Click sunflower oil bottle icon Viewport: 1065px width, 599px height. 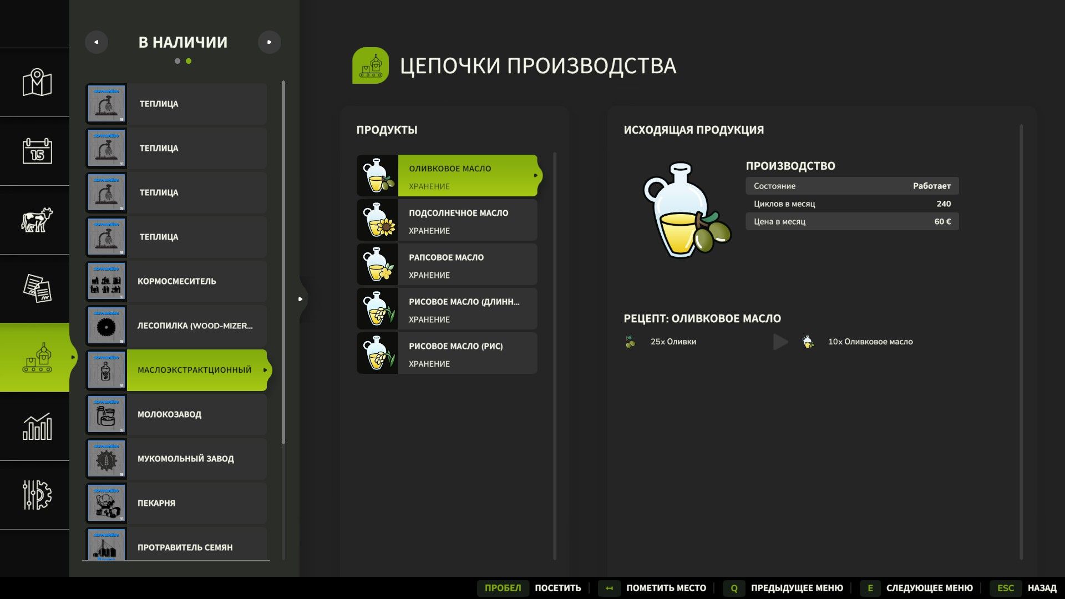point(378,220)
